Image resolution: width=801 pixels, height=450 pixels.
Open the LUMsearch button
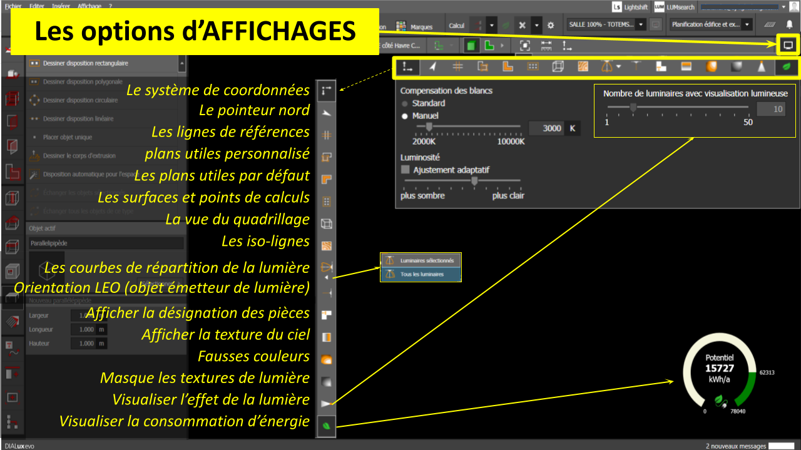pyautogui.click(x=675, y=7)
